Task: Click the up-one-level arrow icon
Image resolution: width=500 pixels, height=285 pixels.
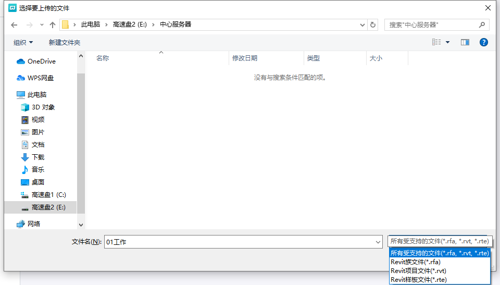Action: click(x=53, y=25)
